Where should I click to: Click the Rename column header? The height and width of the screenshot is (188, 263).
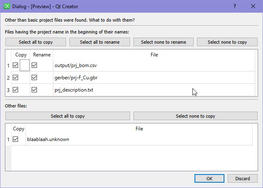(x=41, y=55)
